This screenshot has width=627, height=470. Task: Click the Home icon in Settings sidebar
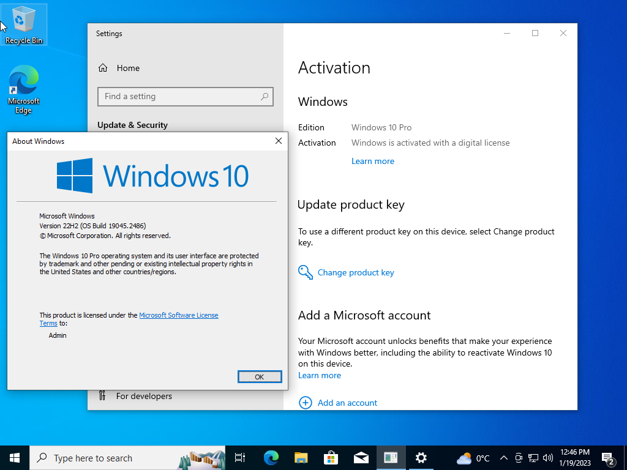103,68
